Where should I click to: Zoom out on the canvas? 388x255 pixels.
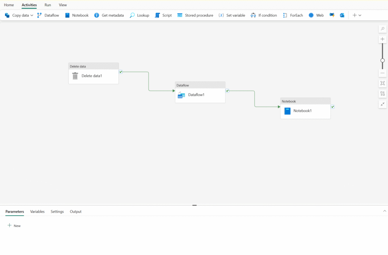tap(383, 73)
